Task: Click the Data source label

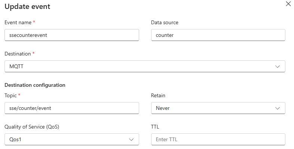Action: tap(165, 22)
